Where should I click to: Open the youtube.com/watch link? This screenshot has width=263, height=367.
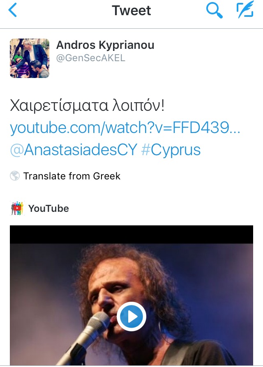[x=125, y=128]
